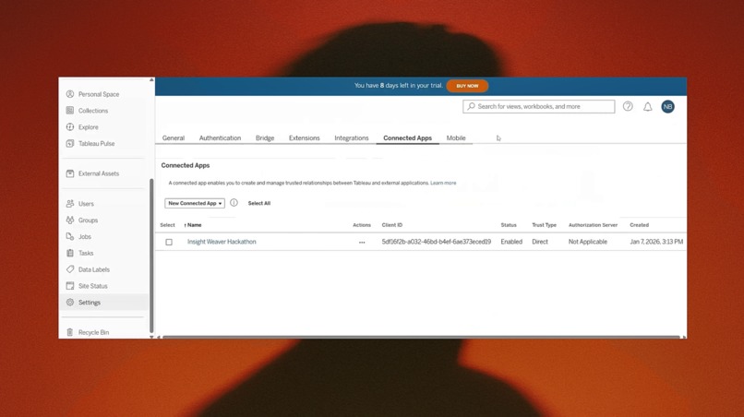Click Select All above the table
744x417 pixels.
259,203
